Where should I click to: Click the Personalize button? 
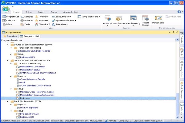(x=158, y=20)
